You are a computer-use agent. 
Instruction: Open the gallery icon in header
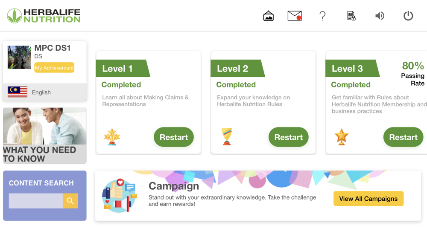coord(269,16)
